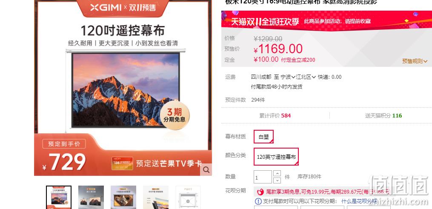Select the second thumbnail with gray wall
The image size is (432, 209).
click(91, 197)
